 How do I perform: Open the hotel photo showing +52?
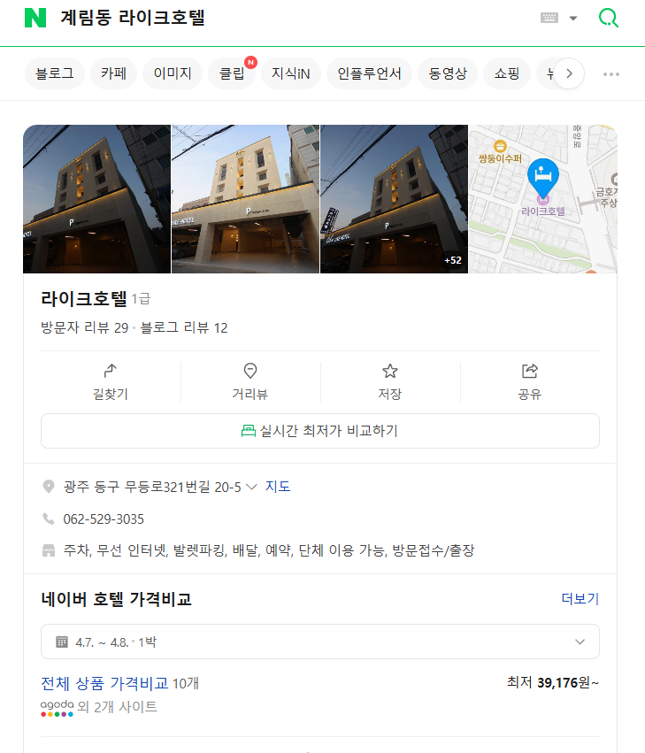tap(393, 199)
